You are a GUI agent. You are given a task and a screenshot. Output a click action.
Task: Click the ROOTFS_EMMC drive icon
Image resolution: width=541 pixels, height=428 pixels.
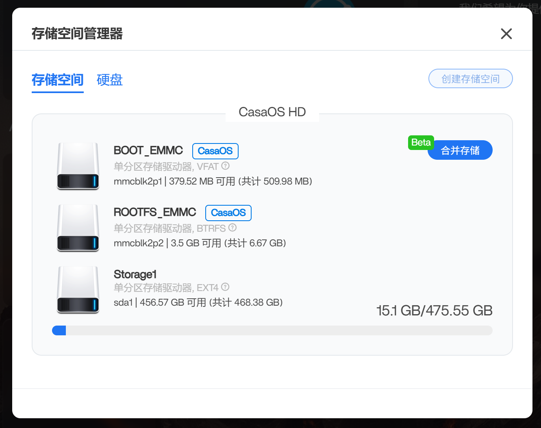coord(78,228)
